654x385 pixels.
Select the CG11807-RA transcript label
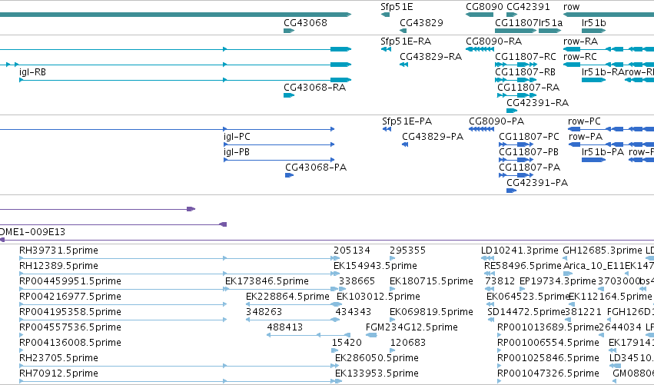pos(529,88)
